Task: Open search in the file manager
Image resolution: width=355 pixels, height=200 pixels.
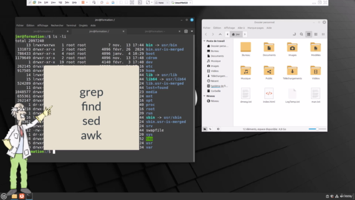Action: (301, 34)
